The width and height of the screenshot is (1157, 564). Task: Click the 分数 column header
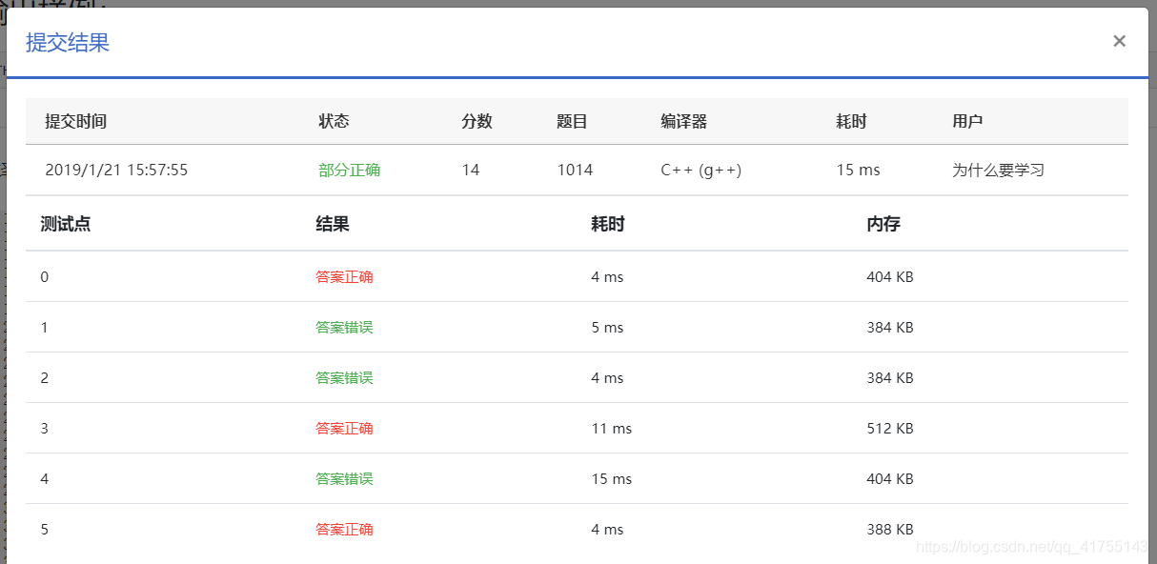click(x=477, y=122)
